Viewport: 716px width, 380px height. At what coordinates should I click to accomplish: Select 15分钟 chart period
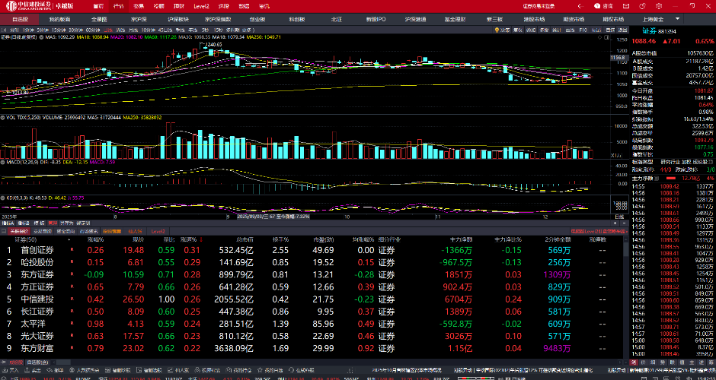click(59, 30)
